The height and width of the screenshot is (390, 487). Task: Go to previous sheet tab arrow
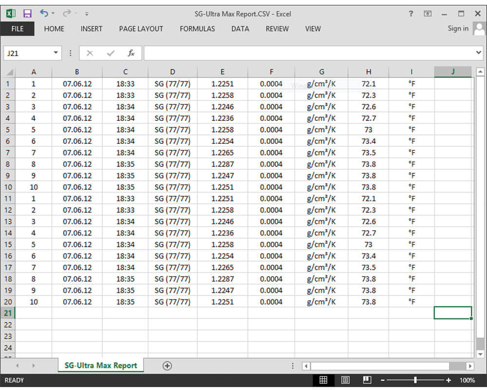point(18,366)
